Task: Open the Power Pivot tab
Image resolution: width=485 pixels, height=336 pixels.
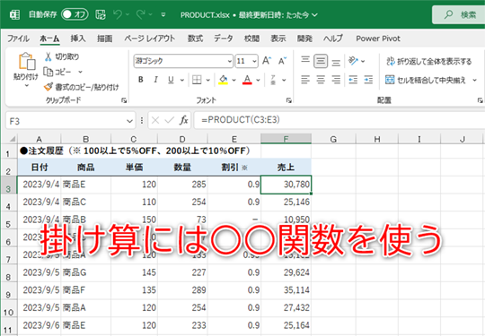Action: point(378,39)
